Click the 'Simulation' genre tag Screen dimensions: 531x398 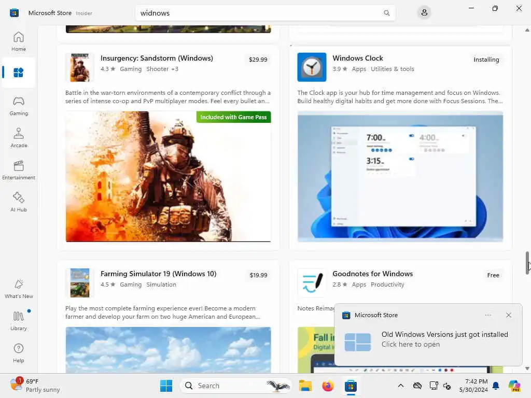tap(161, 285)
